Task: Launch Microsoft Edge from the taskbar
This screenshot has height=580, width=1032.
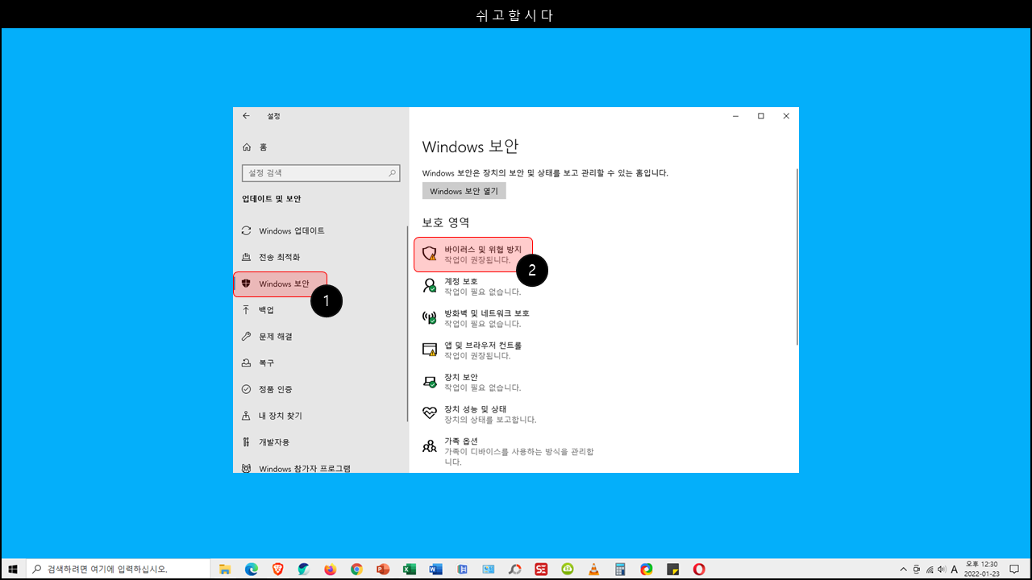Action: 252,569
